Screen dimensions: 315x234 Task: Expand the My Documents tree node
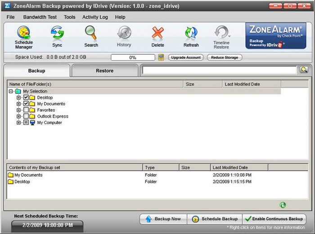coord(18,104)
